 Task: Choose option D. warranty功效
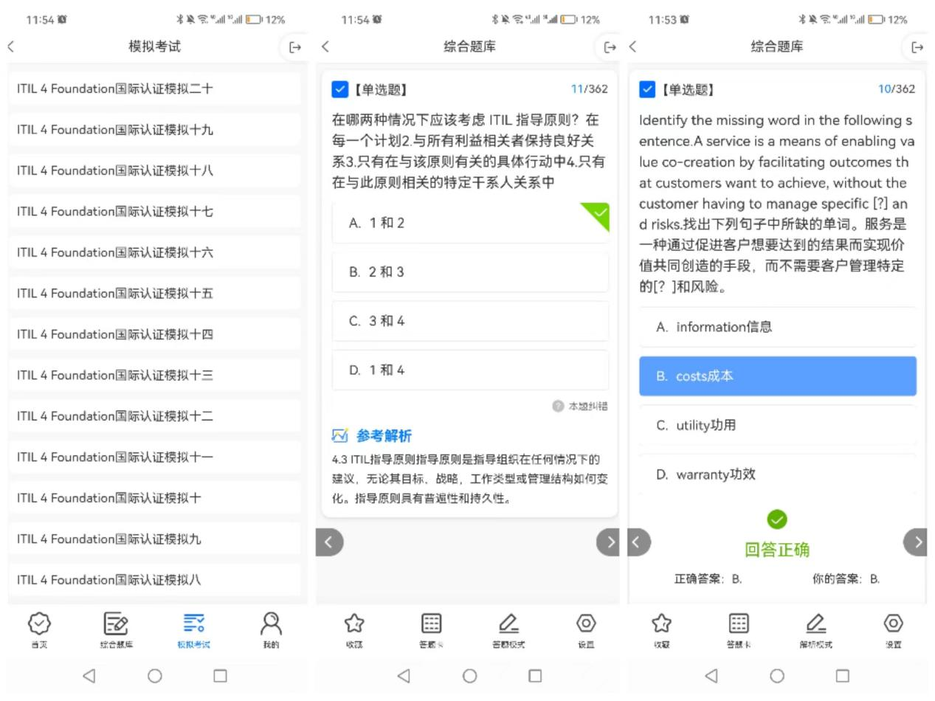point(778,474)
